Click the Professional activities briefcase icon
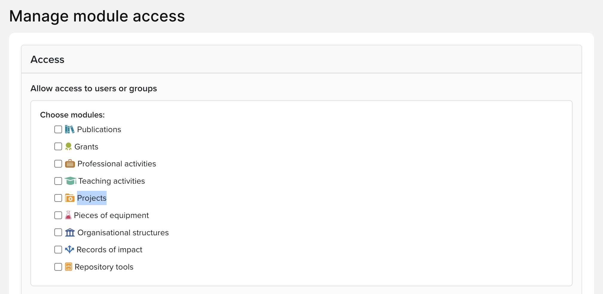The height and width of the screenshot is (294, 603). (70, 164)
